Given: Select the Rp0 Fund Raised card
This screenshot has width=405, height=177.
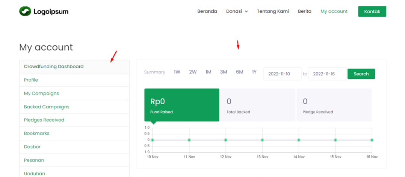Looking at the screenshot, I should coord(181,105).
